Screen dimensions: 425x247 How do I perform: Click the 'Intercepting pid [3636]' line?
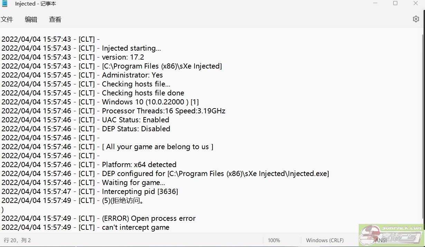tap(140, 192)
